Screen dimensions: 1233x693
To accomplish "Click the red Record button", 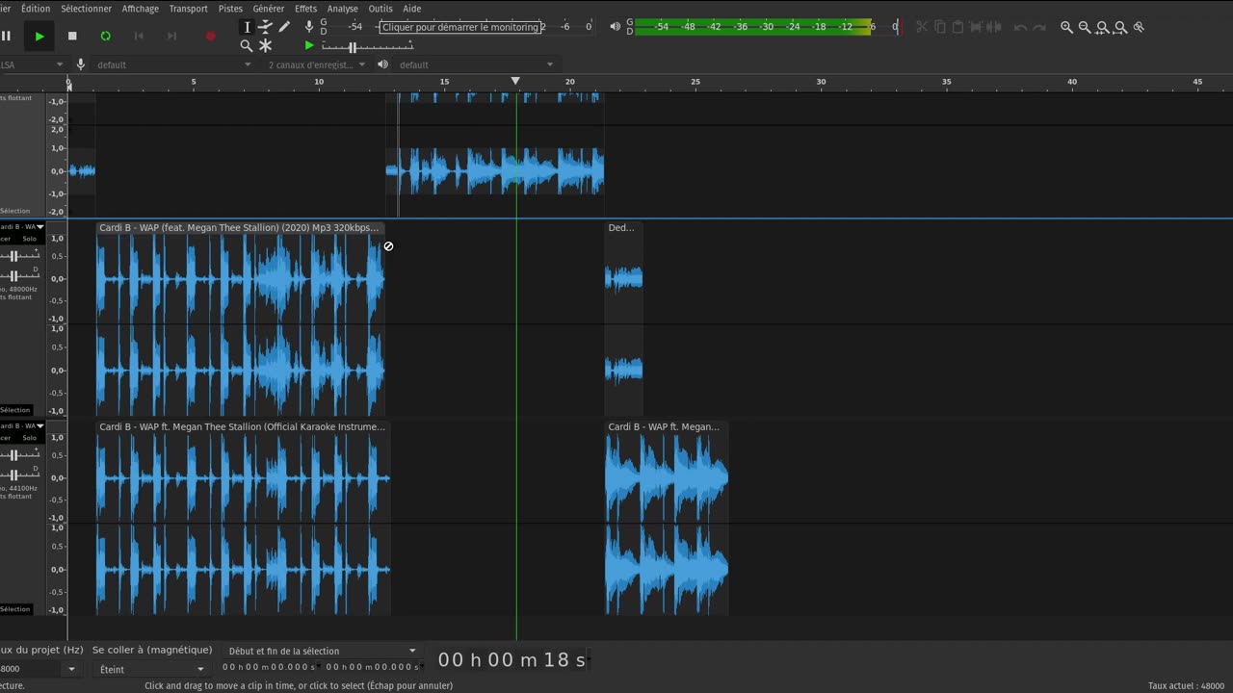I will [x=210, y=36].
